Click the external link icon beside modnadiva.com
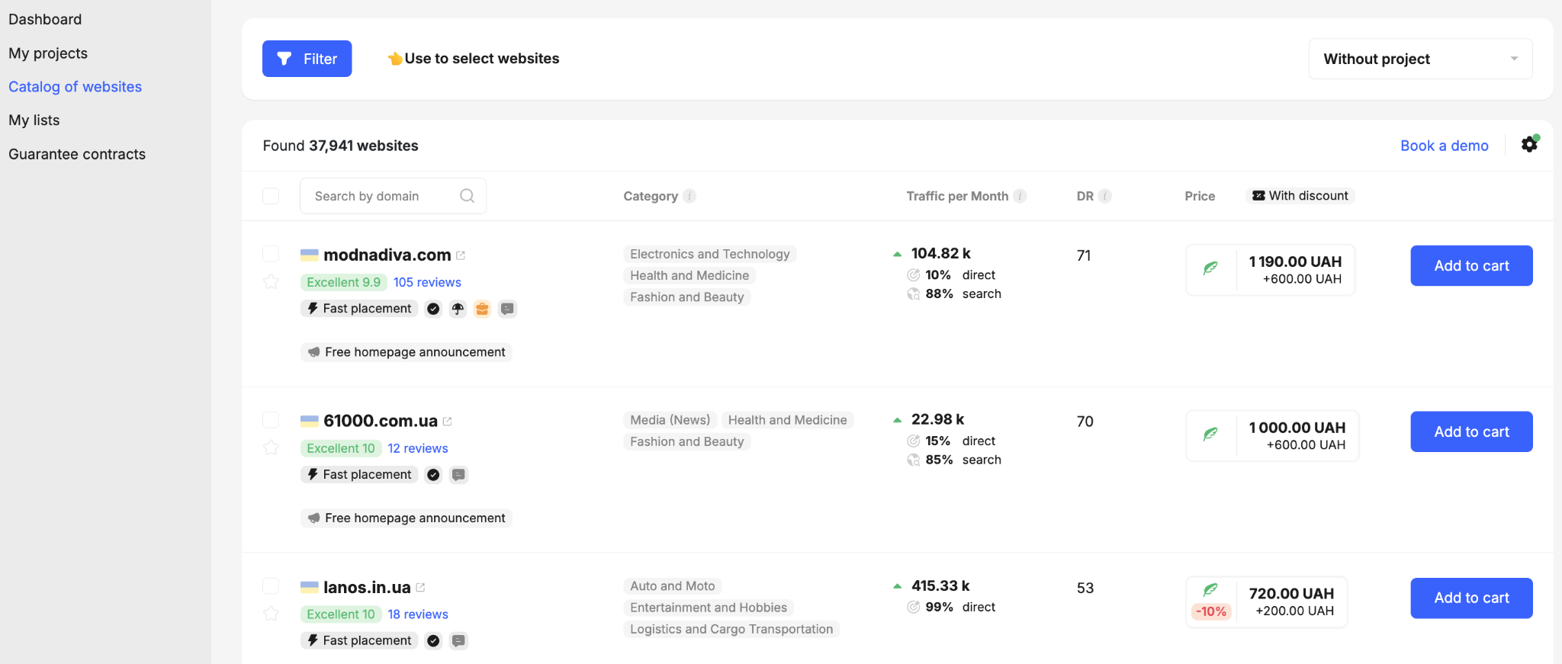Screen dimensions: 1562x664 pyautogui.click(x=461, y=255)
